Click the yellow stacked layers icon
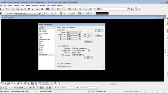Screen dimensions: 168x94 pos(75,9)
